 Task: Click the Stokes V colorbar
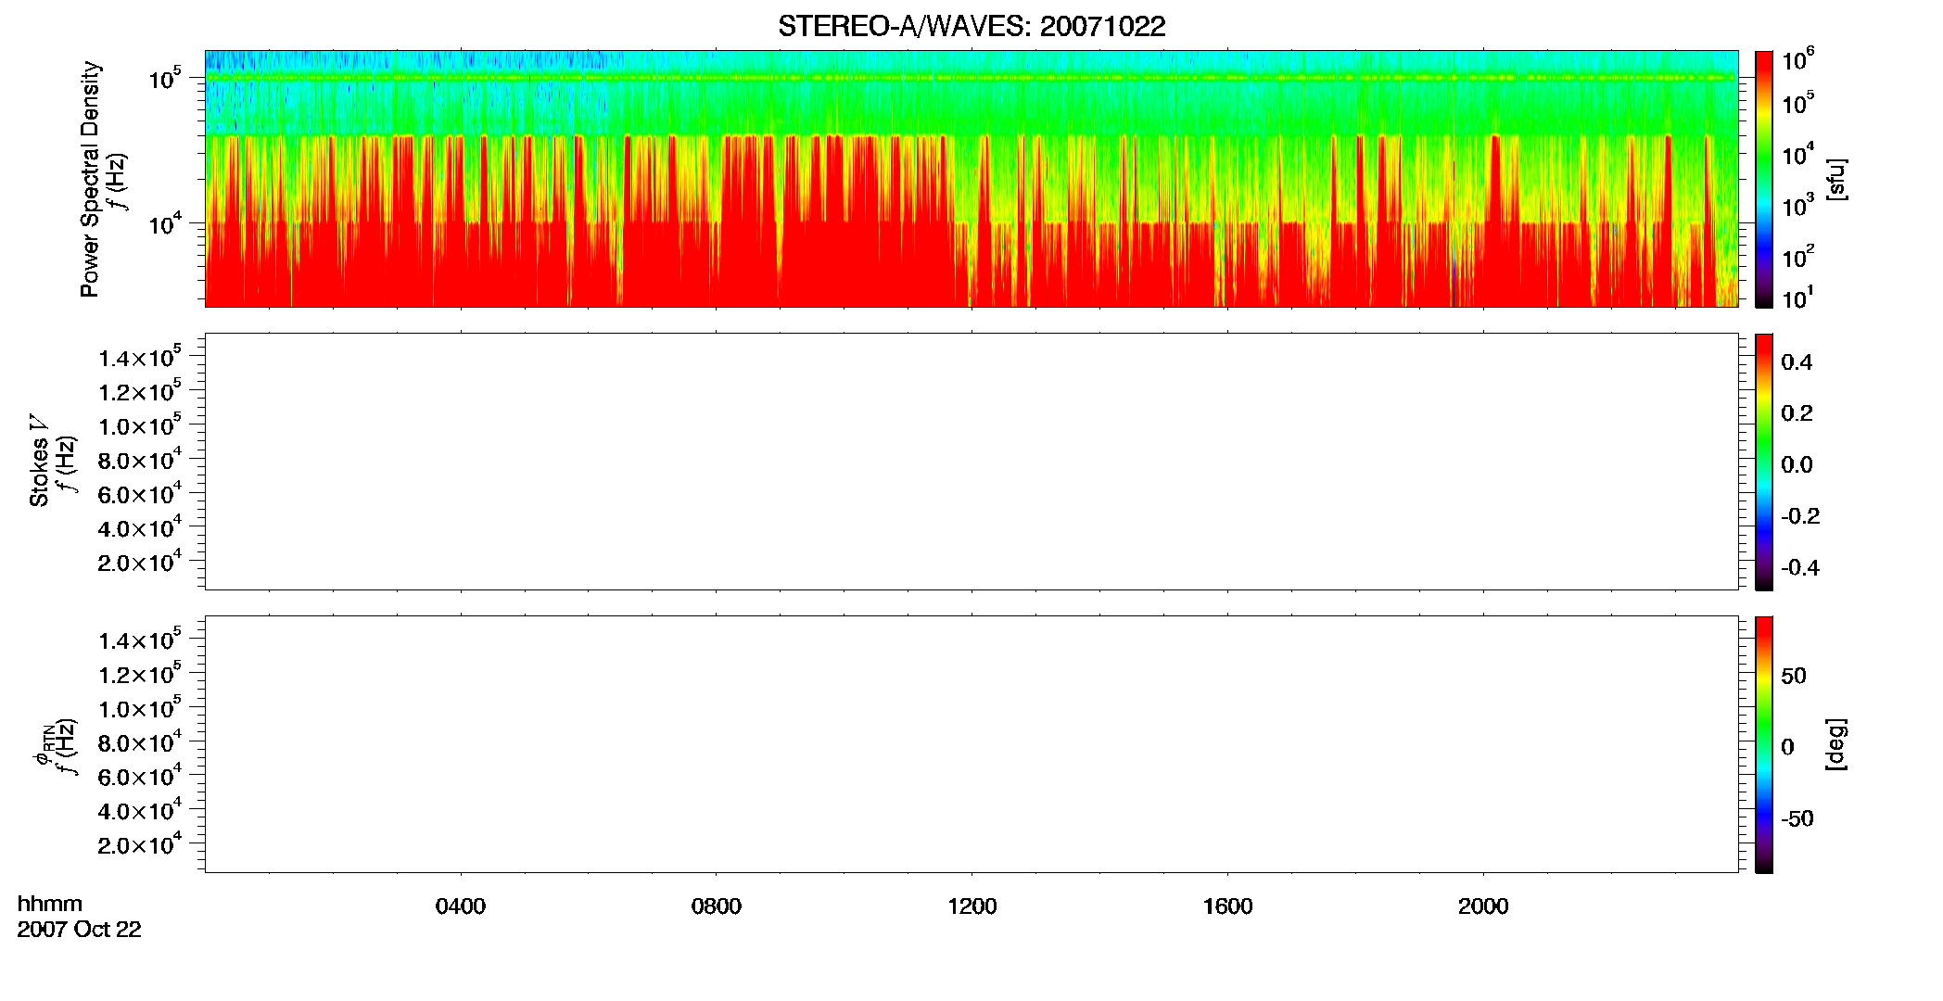[x=1764, y=462]
